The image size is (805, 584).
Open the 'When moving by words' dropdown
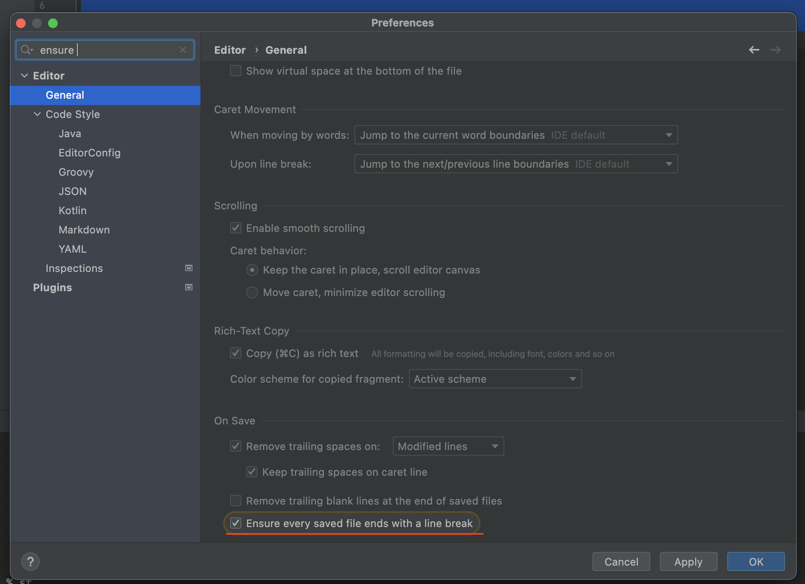[516, 135]
